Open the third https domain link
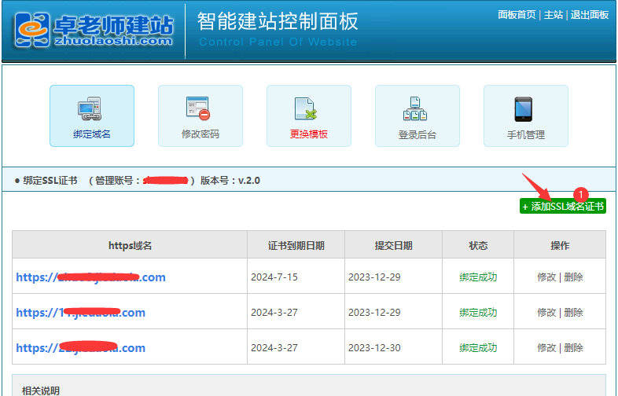This screenshot has width=618, height=396. tap(80, 348)
